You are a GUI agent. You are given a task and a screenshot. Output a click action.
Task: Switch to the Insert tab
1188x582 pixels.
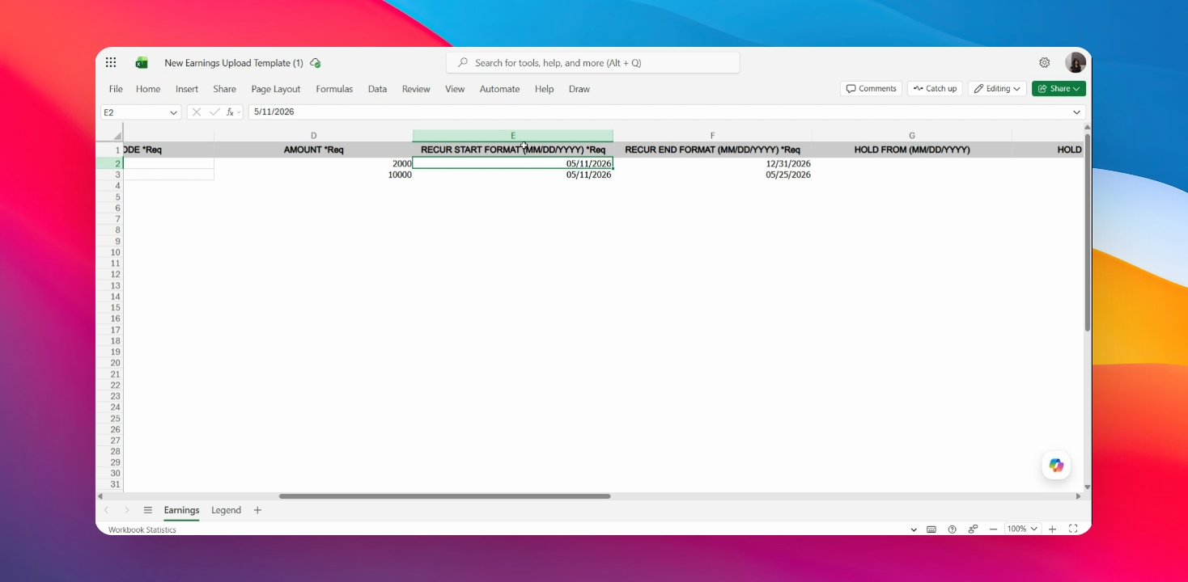[x=187, y=89]
